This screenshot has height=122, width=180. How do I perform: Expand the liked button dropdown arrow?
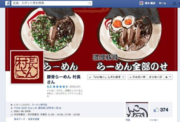point(123,77)
